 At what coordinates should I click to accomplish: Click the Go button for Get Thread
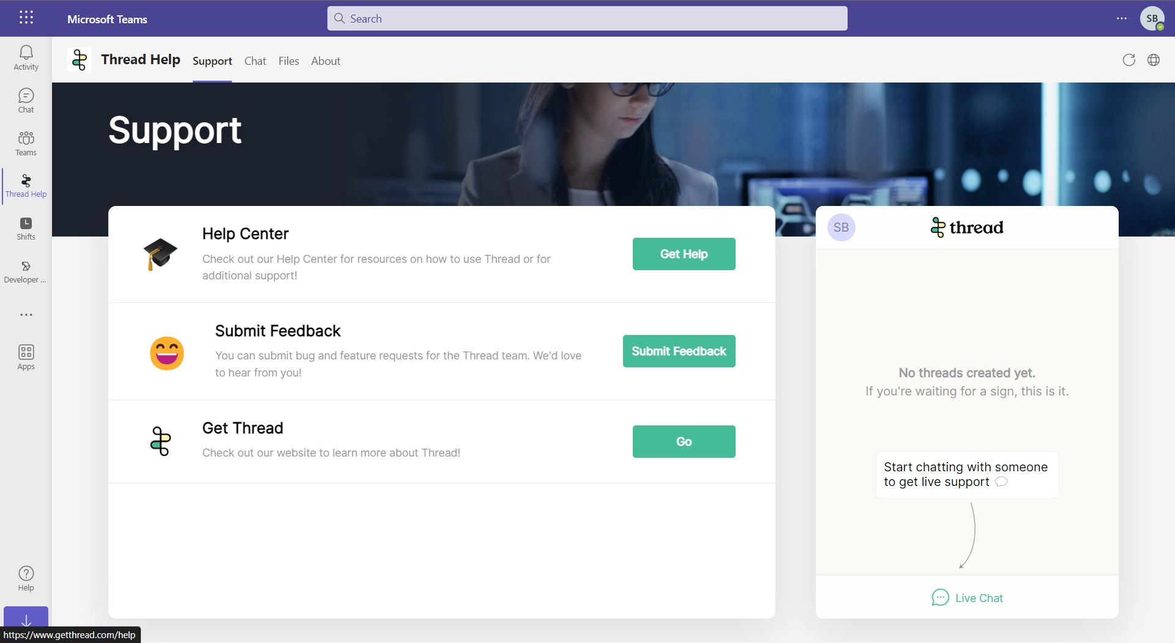684,441
